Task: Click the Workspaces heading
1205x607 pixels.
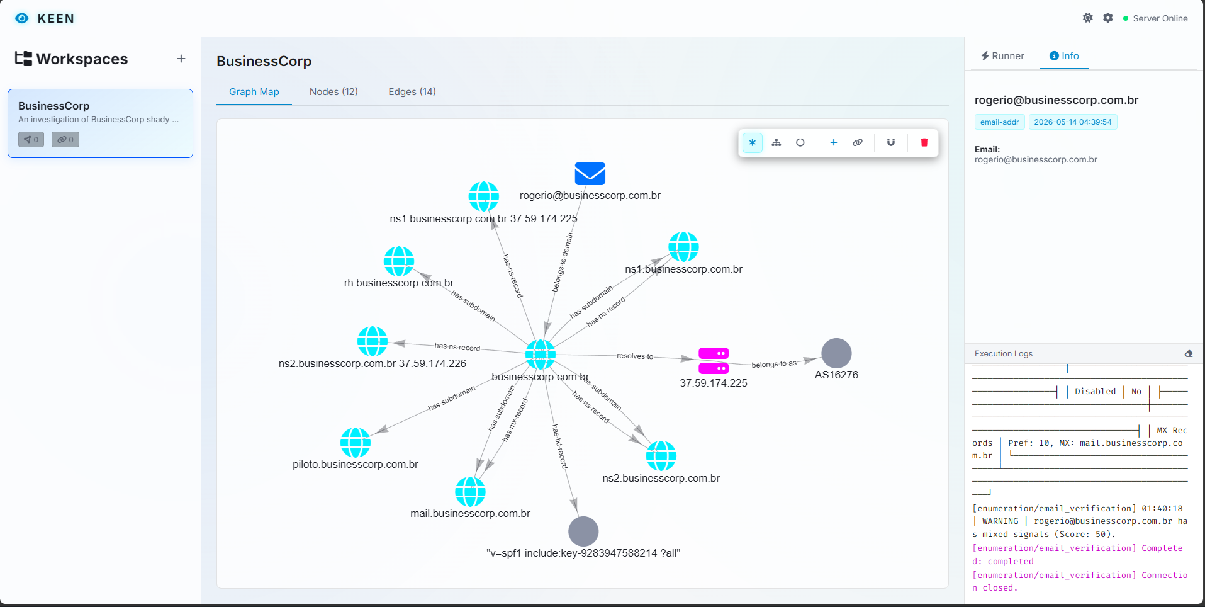Action: point(71,59)
